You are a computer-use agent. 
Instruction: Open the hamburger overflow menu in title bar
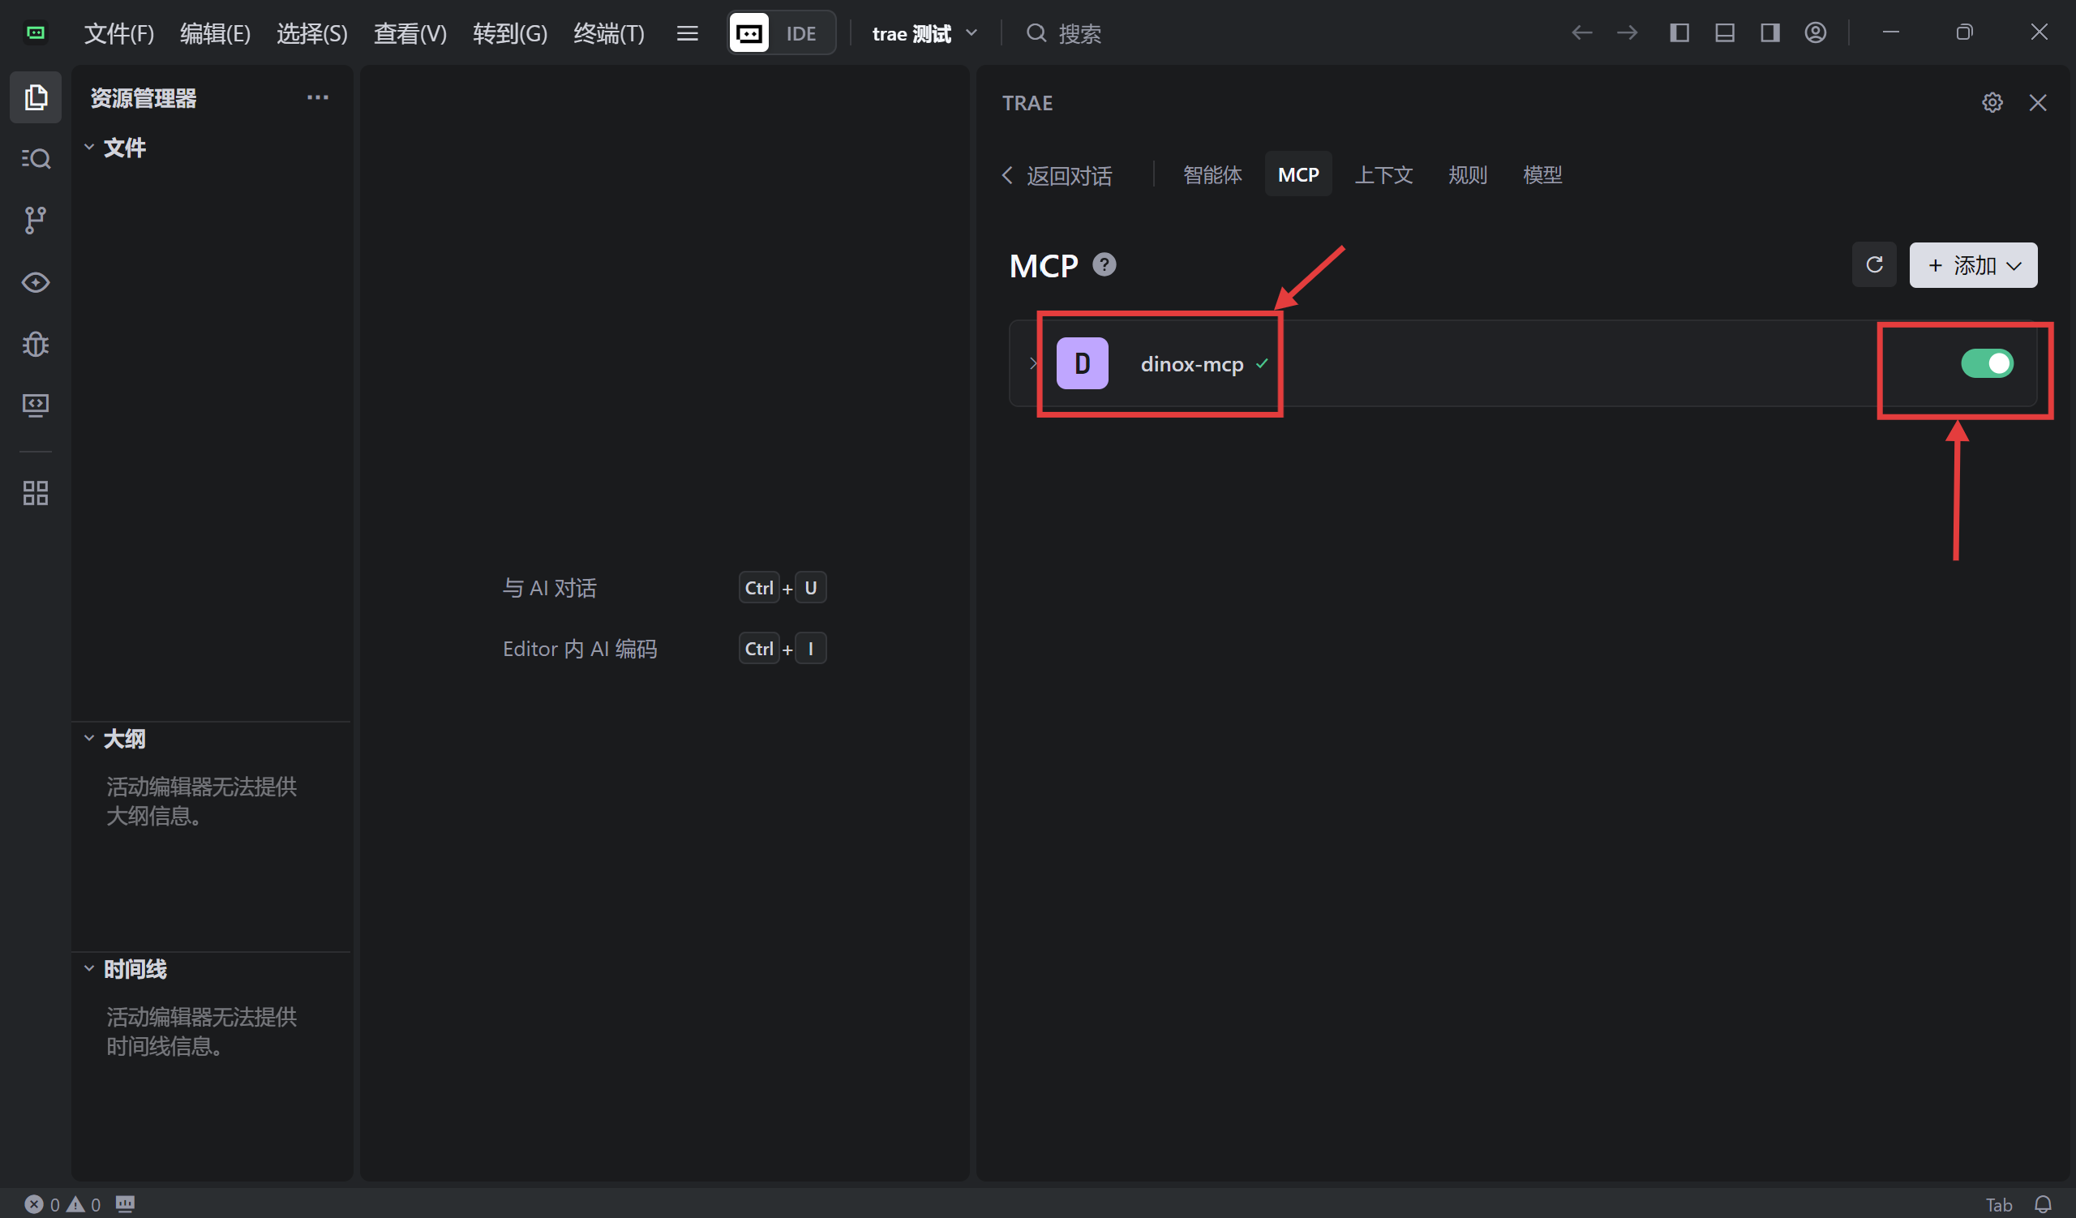pyautogui.click(x=687, y=33)
